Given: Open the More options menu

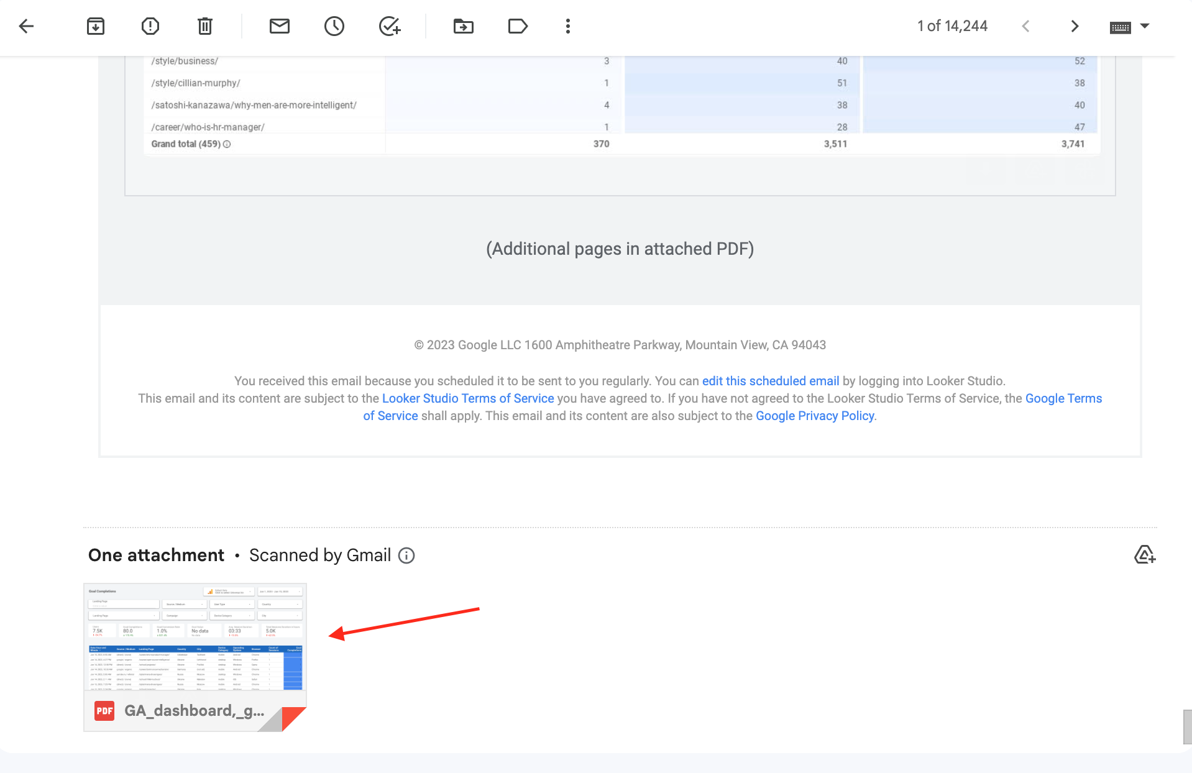Looking at the screenshot, I should point(568,26).
